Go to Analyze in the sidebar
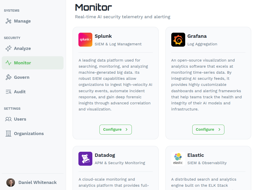The height and width of the screenshot is (190, 253). (x=33, y=48)
